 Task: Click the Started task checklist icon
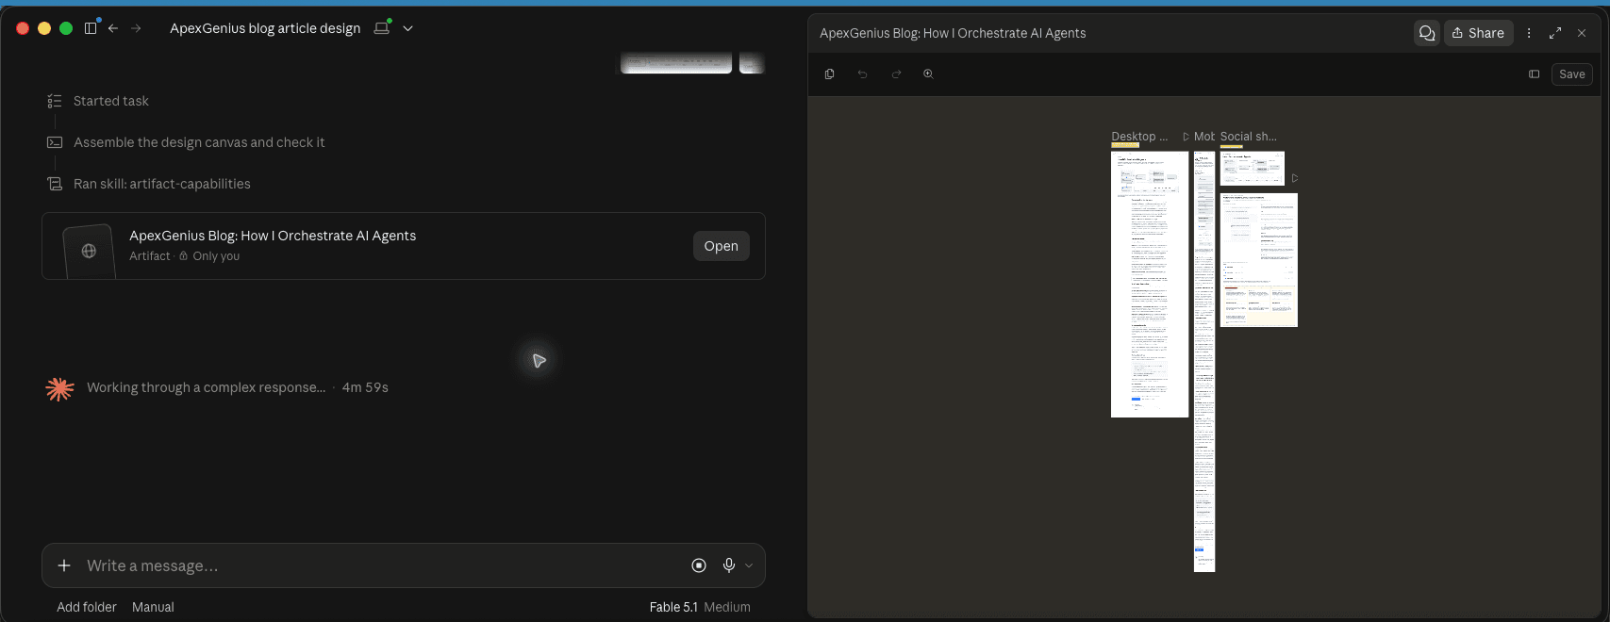[55, 101]
